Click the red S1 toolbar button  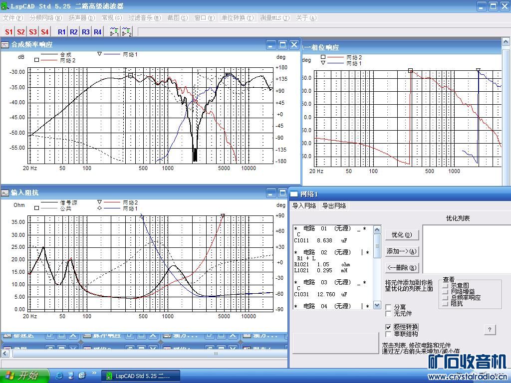pyautogui.click(x=9, y=32)
